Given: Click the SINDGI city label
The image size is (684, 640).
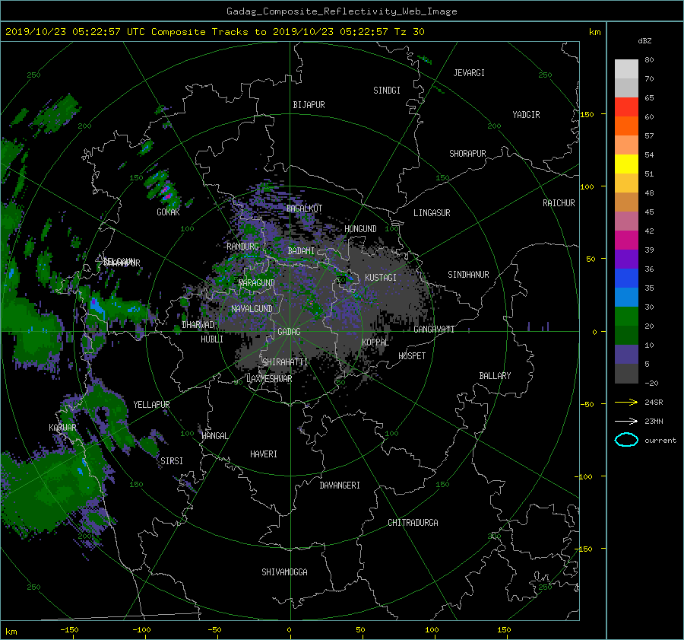Looking at the screenshot, I should pos(387,91).
